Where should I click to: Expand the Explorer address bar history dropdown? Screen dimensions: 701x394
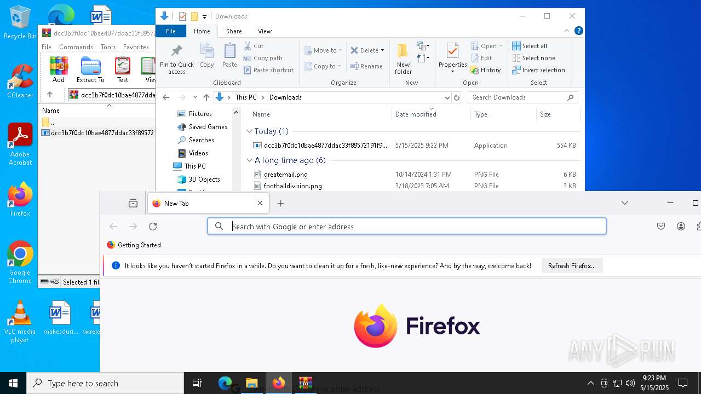tap(447, 97)
